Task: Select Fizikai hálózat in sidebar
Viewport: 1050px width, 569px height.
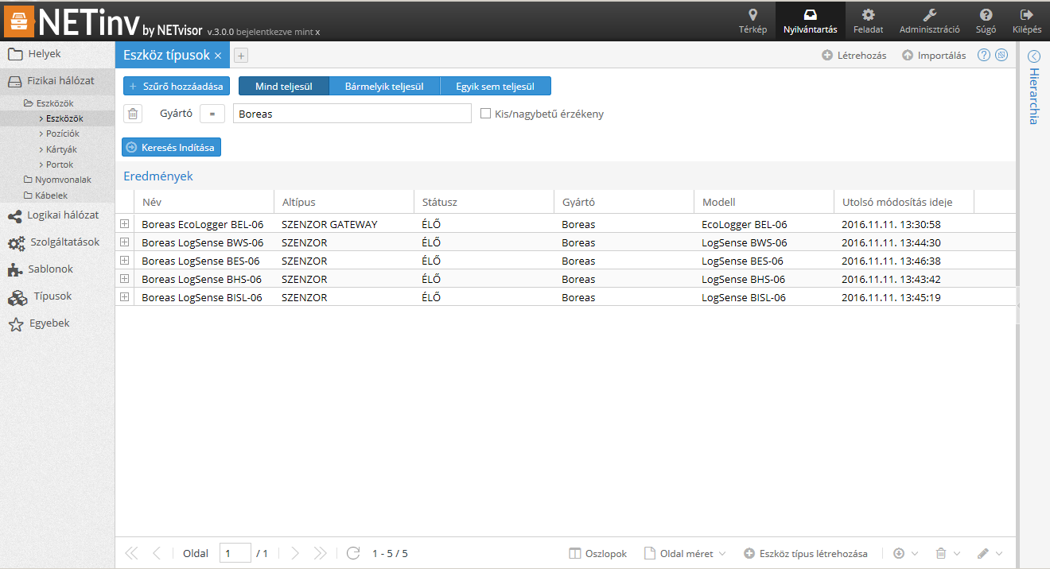Action: pos(57,81)
